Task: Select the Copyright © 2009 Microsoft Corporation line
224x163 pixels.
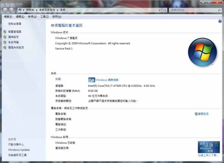Action: [93, 43]
